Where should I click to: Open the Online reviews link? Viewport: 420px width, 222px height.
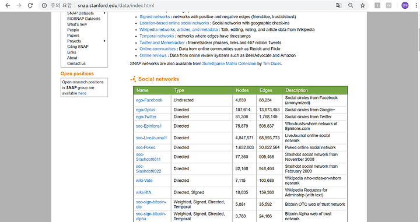(x=153, y=55)
